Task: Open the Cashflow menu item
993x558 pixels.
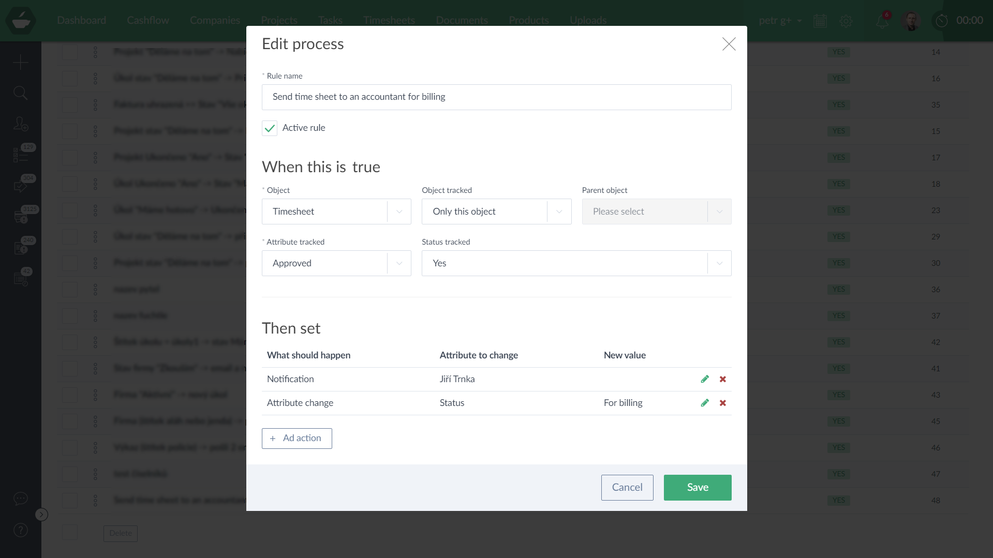Action: (148, 20)
